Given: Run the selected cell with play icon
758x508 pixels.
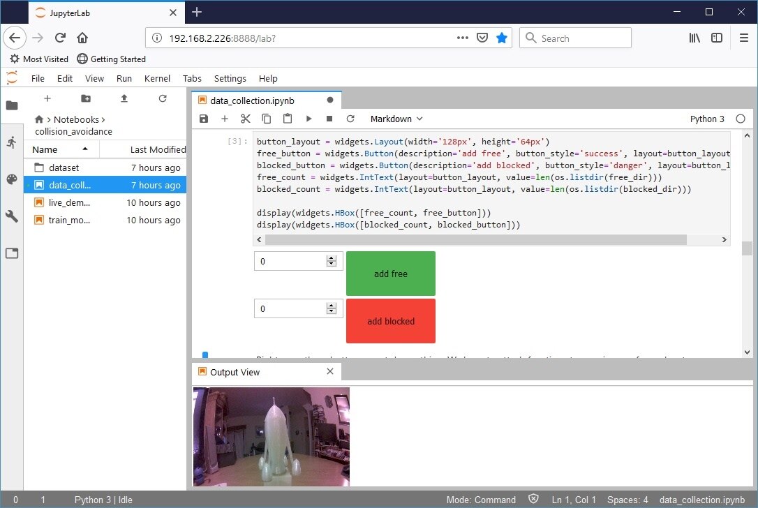Looking at the screenshot, I should (x=309, y=119).
